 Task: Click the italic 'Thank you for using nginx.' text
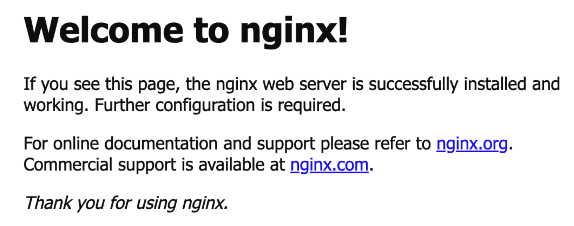point(126,204)
